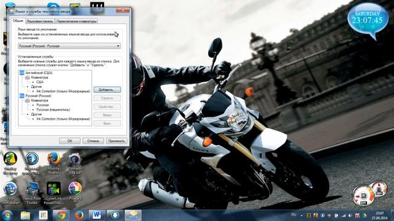Select Ink Correction under Русский (Россия)

63,118
